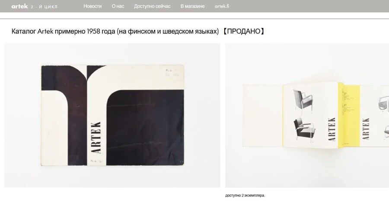Click the partially visible chair at the right edge
Screen dimensions: 389x203
click(384, 103)
